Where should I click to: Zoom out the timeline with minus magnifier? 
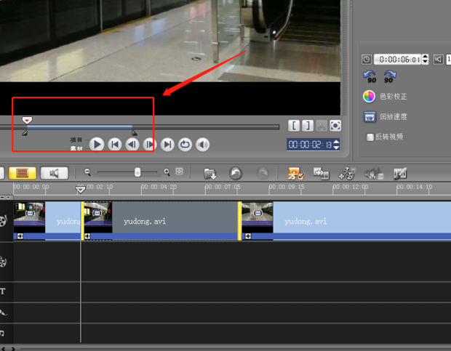(87, 172)
